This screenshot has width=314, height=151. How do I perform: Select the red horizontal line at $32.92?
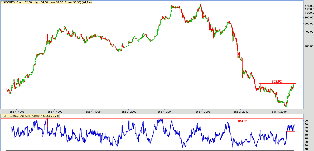pos(278,83)
